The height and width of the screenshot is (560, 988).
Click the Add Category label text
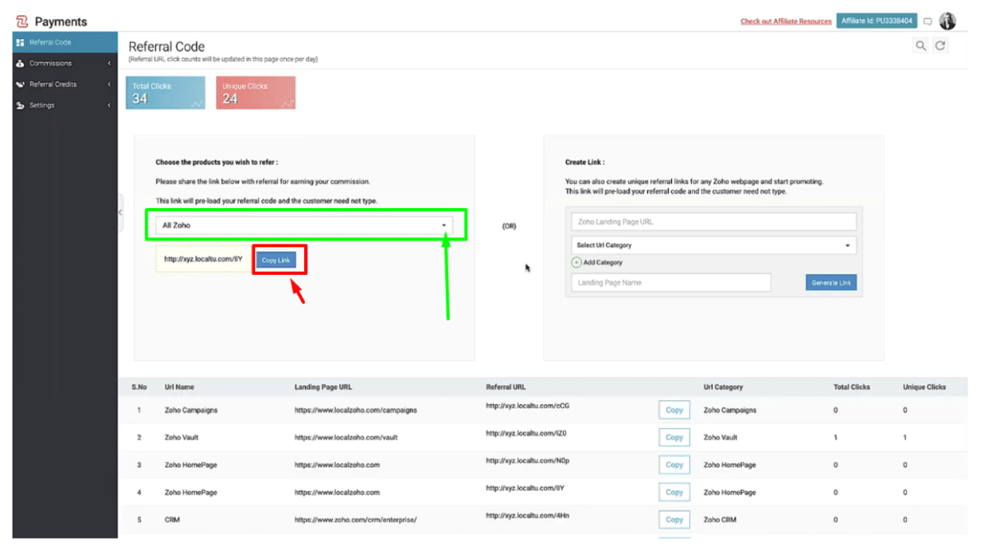click(x=604, y=262)
